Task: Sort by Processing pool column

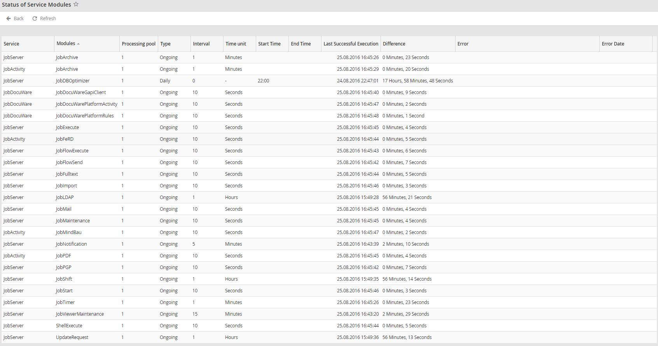Action: [139, 44]
